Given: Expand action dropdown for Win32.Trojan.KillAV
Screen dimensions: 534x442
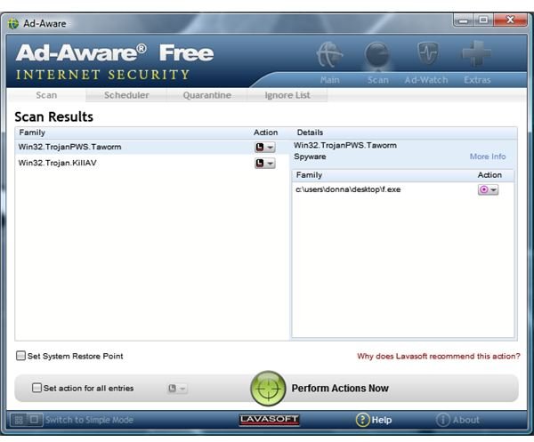Looking at the screenshot, I should click(x=270, y=164).
